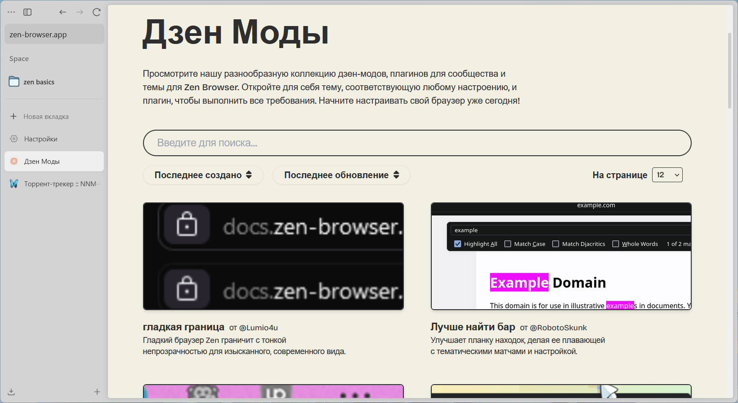Image resolution: width=738 pixels, height=403 pixels.
Task: Open downloads icon at sidebar bottom
Action: coord(11,392)
